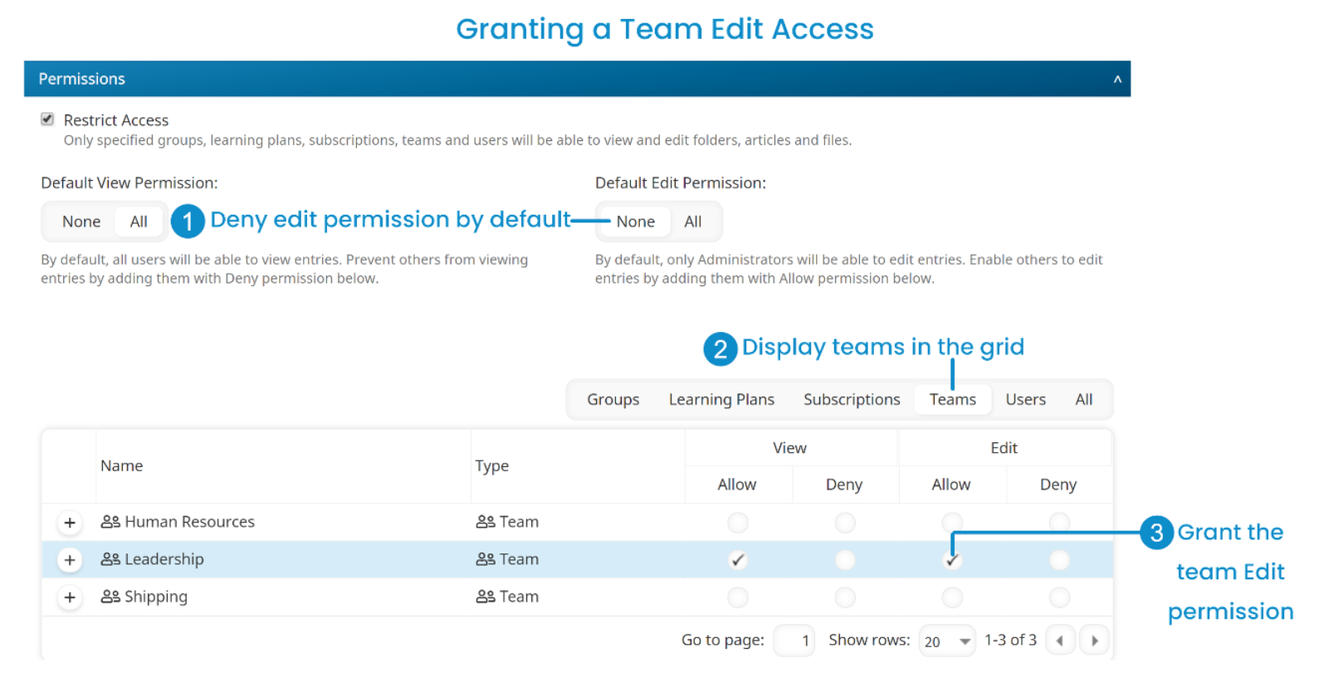Expand the Human Resources row
1319x687 pixels.
point(70,523)
